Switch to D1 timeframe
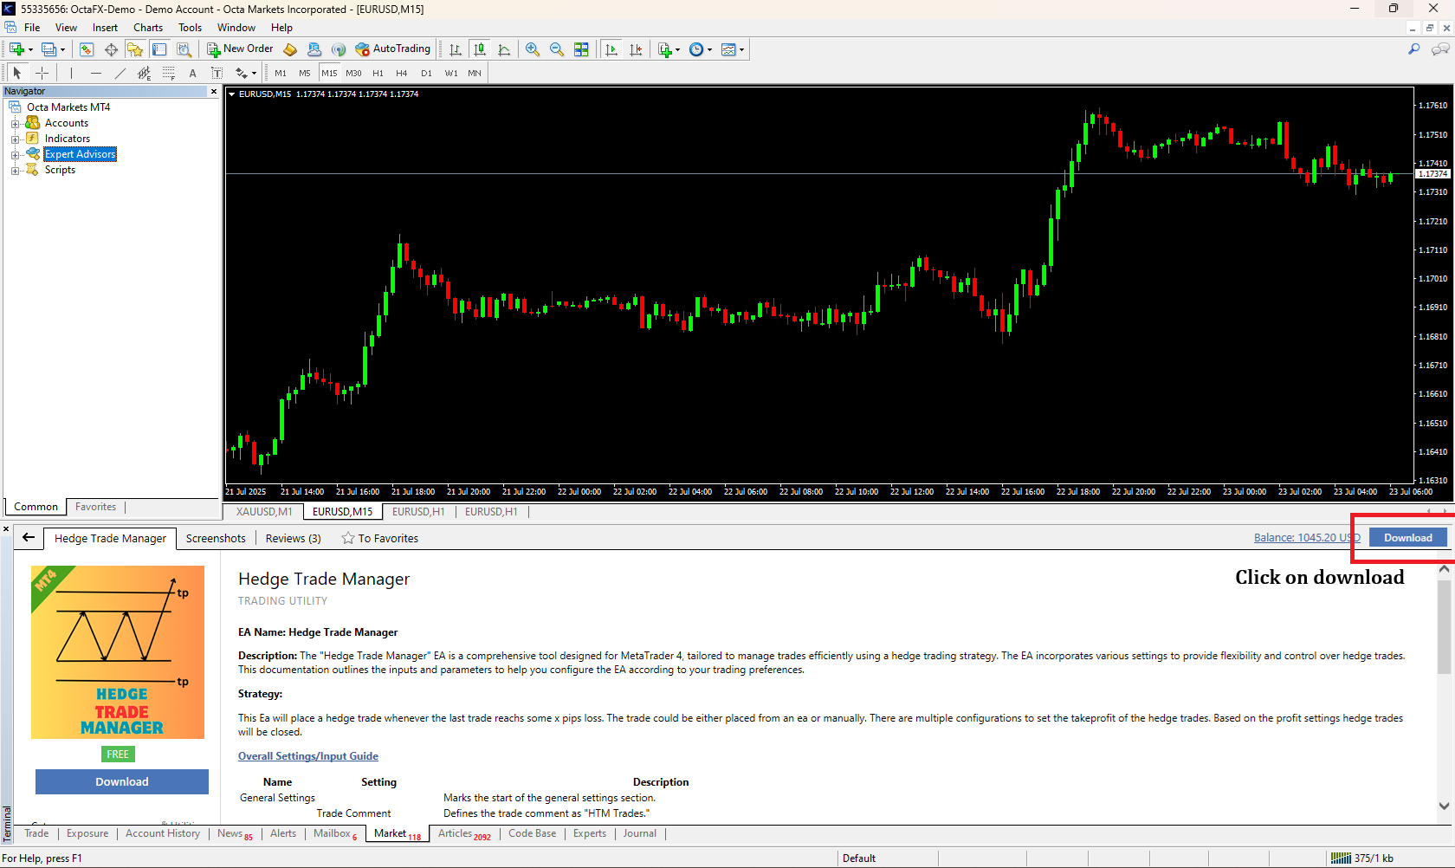The image size is (1455, 868). pos(426,74)
